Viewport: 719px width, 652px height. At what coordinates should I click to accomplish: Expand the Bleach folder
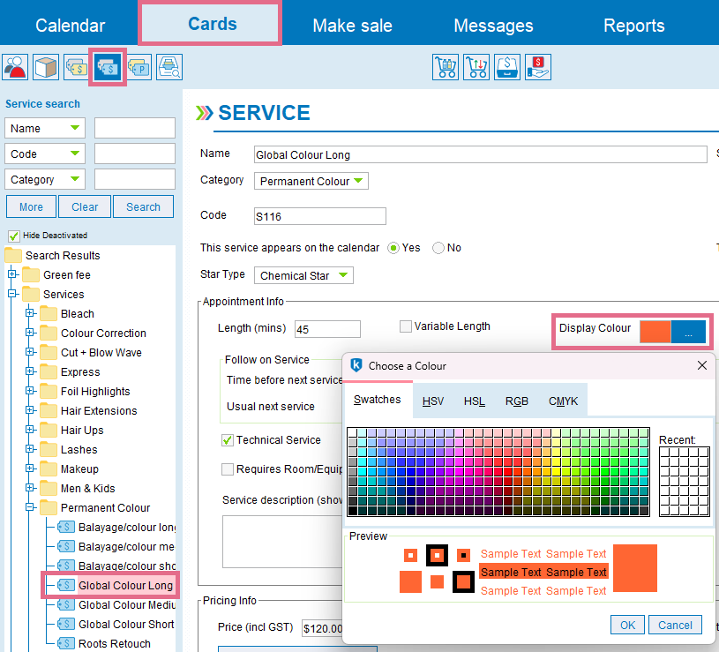click(30, 313)
